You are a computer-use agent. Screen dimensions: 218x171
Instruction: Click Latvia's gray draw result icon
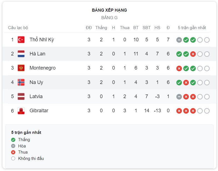point(179,97)
